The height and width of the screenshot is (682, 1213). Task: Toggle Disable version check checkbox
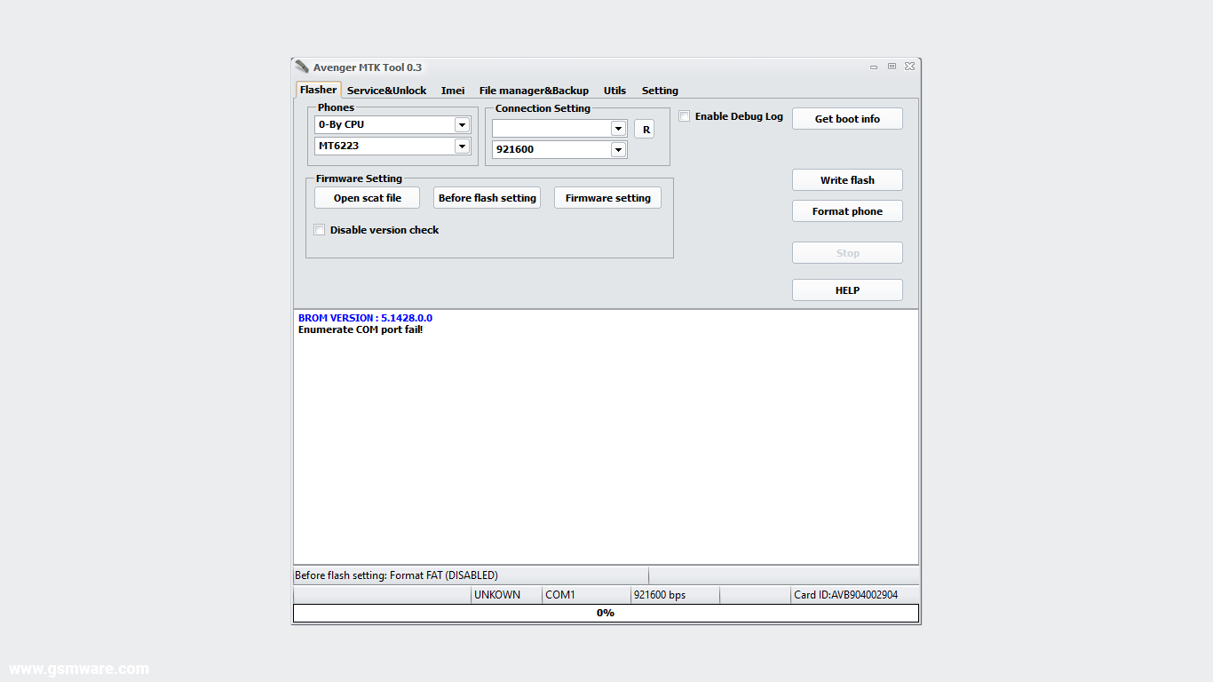click(319, 230)
